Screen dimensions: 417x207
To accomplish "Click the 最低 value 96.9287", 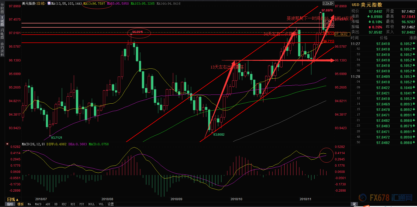I will [408, 22].
